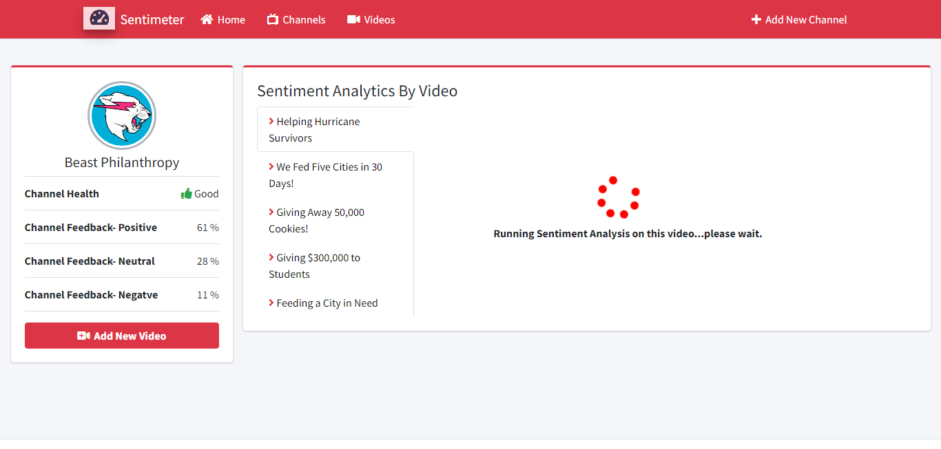Click the Sentimeter brand name

(x=152, y=19)
